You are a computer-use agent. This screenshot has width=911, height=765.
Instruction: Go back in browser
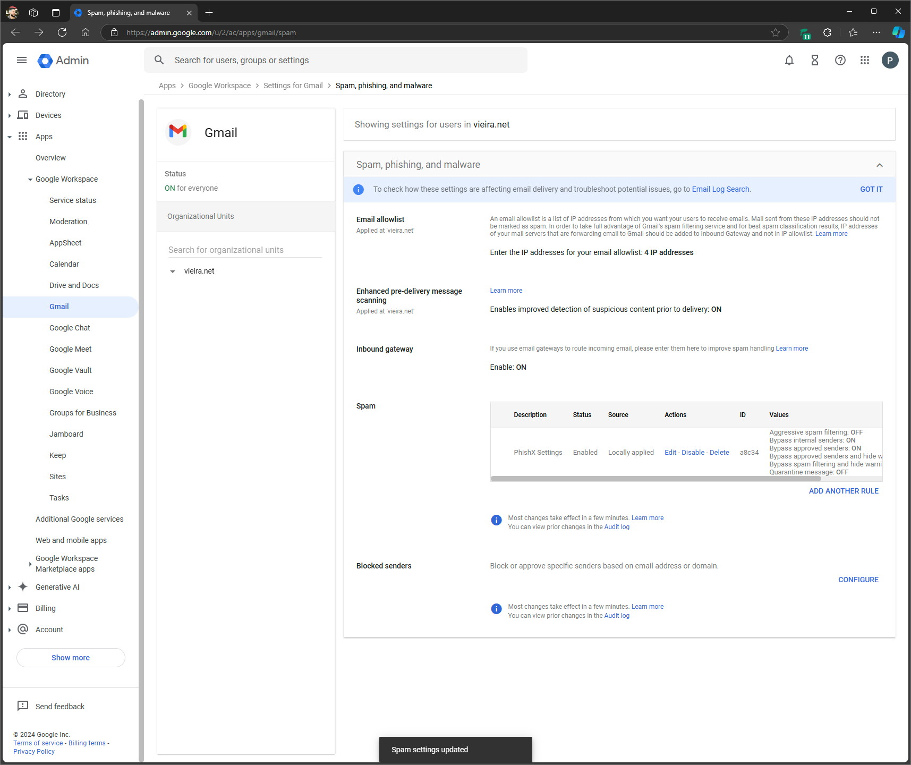coord(15,32)
